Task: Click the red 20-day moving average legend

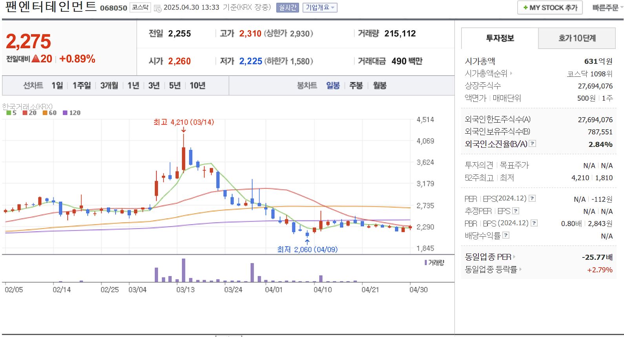Action: 29,113
